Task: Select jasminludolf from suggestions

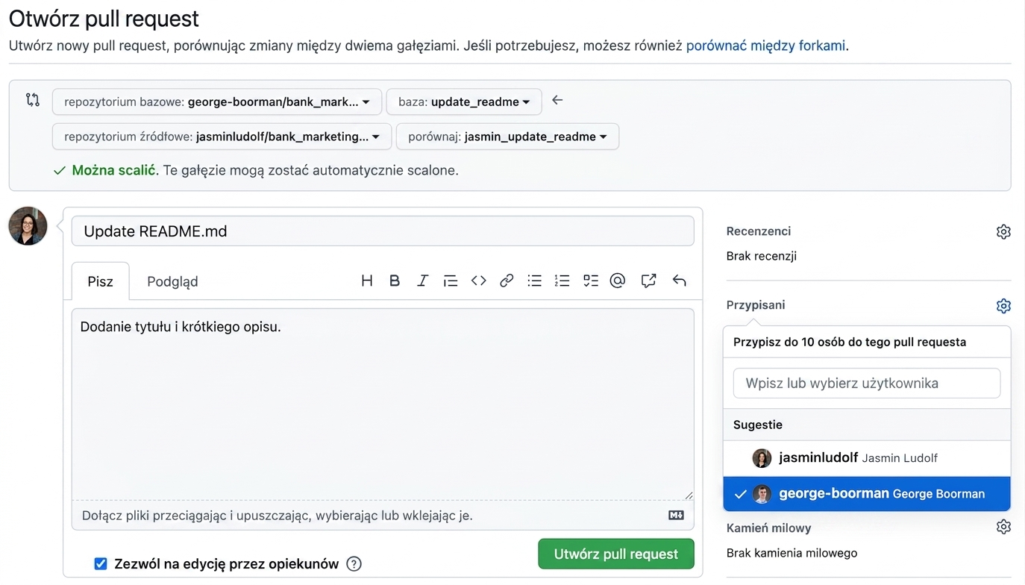Action: [867, 458]
